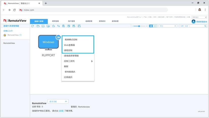Image resolution: width=209 pixels, height=118 pixels.
Task: Open the sort-by dropdown in toolbar
Action: point(168,26)
